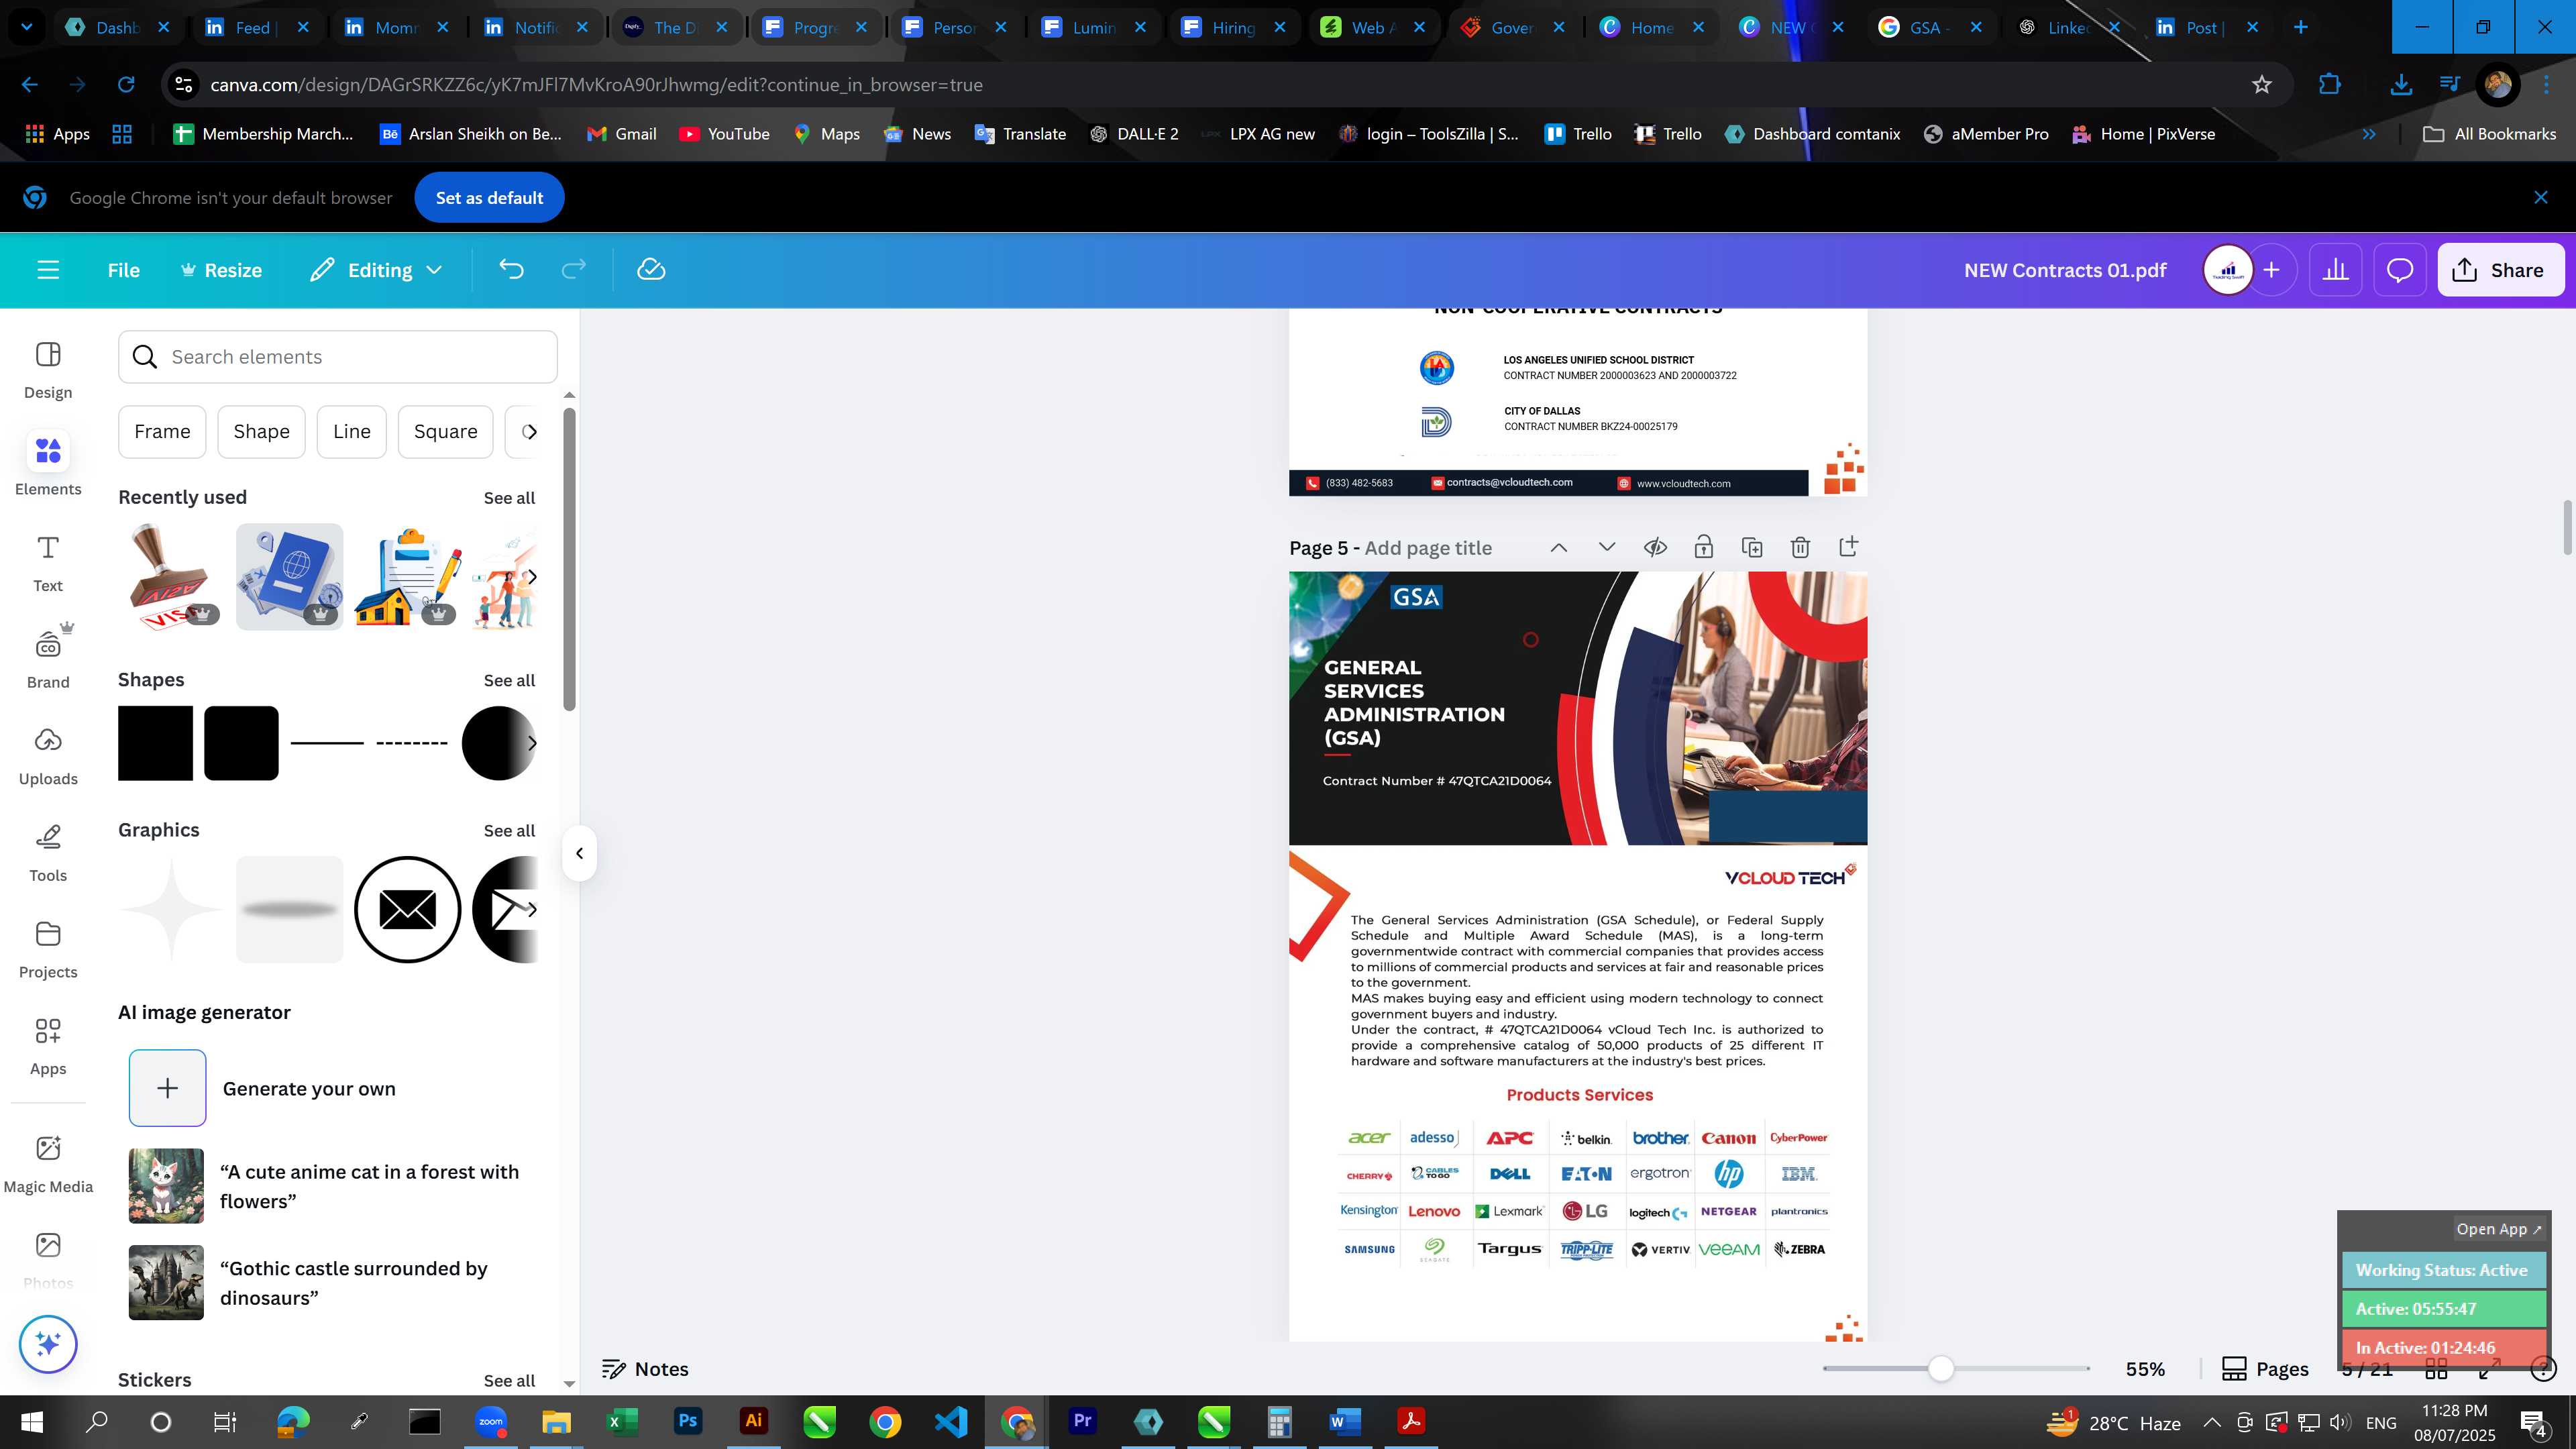This screenshot has height=1449, width=2576.
Task: Delete Page 5 with trash icon
Action: (1800, 547)
